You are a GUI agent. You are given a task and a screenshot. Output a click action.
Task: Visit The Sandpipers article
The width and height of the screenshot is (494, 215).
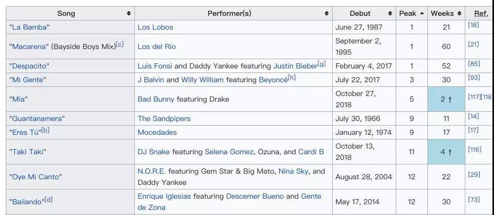click(164, 118)
